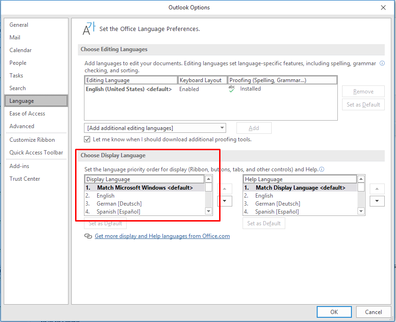Confirm settings with the OK button
Screen dimensions: 396x322
(334, 312)
